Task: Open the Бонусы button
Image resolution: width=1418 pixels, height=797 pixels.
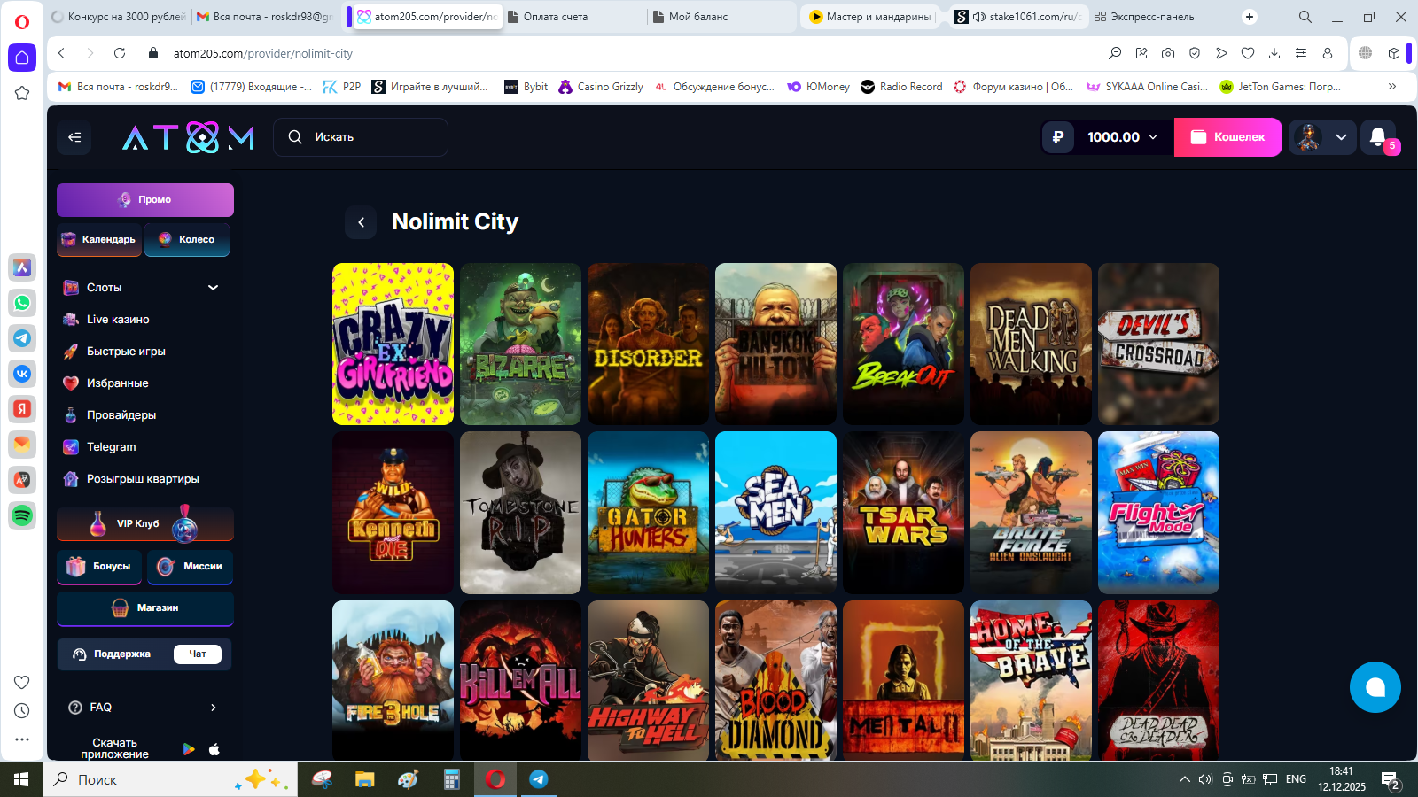Action: (99, 567)
